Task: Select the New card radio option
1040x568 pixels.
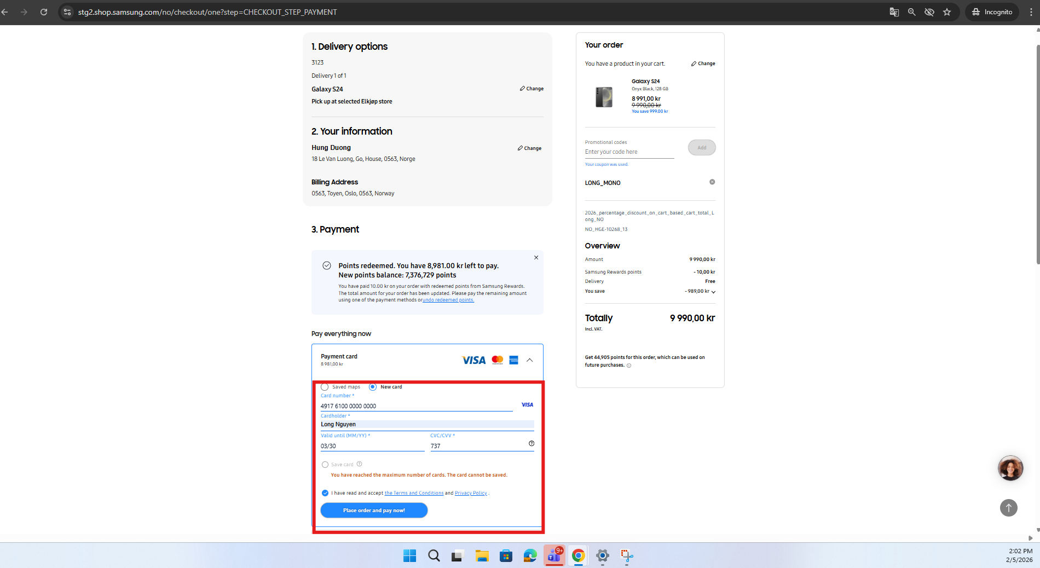Action: 373,387
